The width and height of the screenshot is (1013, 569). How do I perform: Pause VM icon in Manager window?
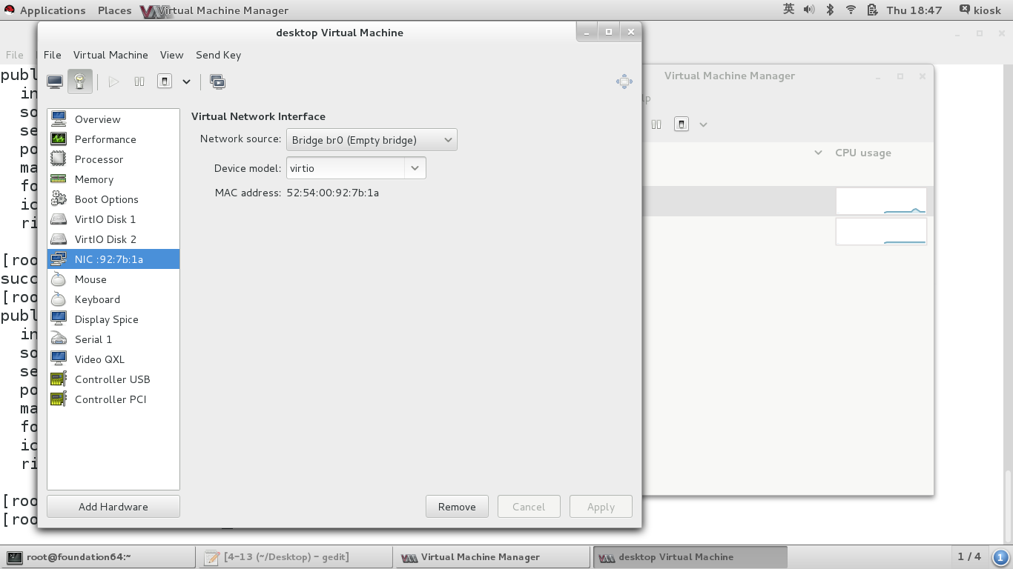tap(656, 124)
